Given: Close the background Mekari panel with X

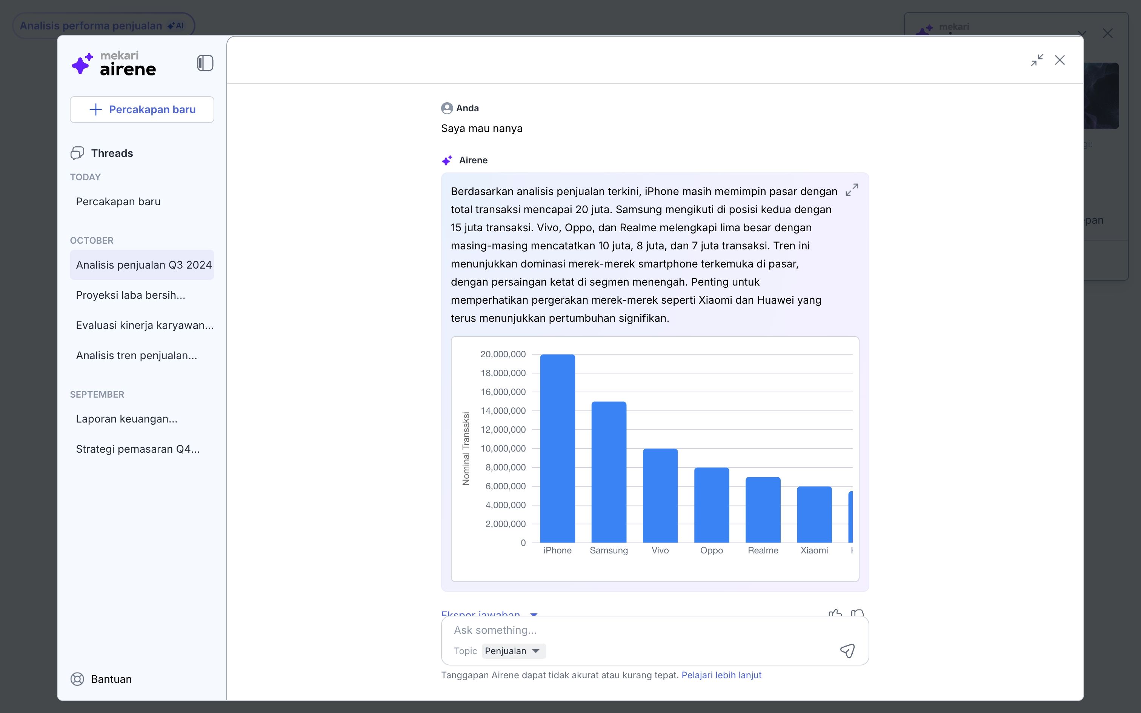Looking at the screenshot, I should point(1107,33).
